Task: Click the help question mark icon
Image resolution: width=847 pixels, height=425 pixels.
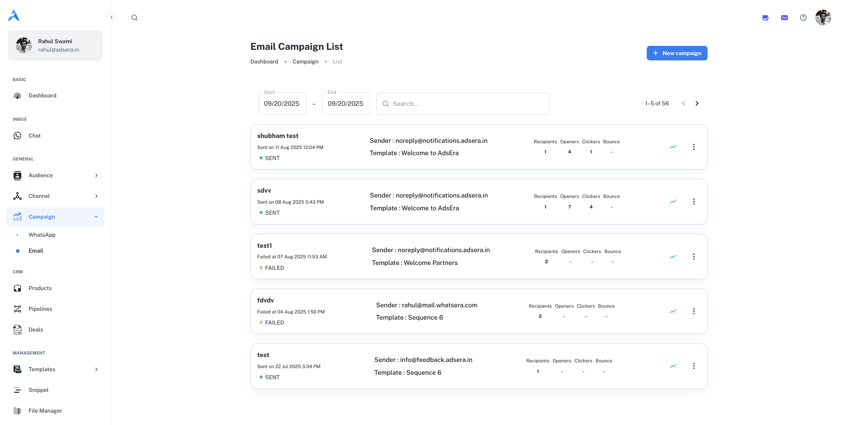Action: tap(803, 18)
